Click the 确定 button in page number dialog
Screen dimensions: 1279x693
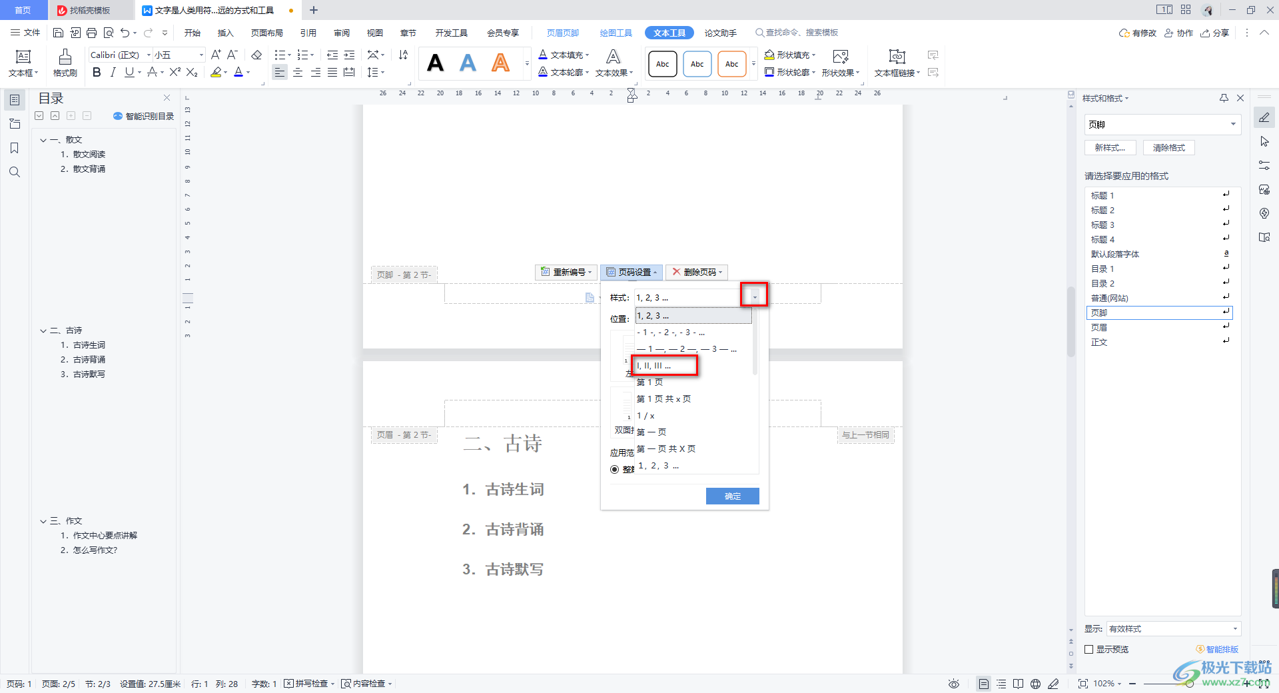[x=731, y=496]
